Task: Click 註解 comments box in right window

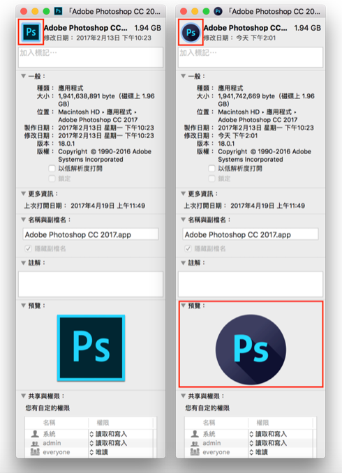Action: 251,284
